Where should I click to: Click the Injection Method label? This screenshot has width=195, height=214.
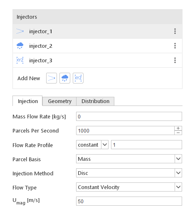[x=33, y=173]
